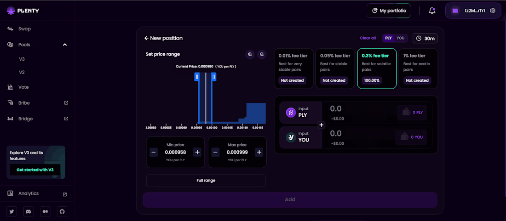
Task: Click the Vote icon in sidebar
Action: [10, 87]
